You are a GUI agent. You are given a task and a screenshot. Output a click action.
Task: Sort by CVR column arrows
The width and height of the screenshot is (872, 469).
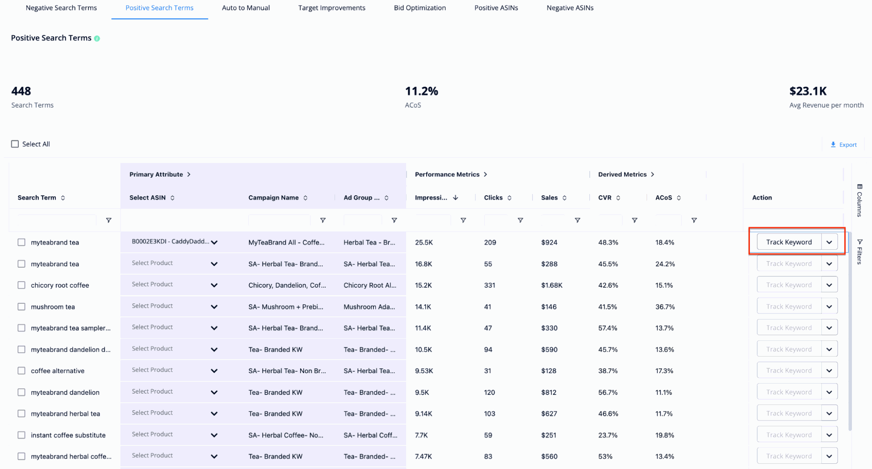(618, 198)
